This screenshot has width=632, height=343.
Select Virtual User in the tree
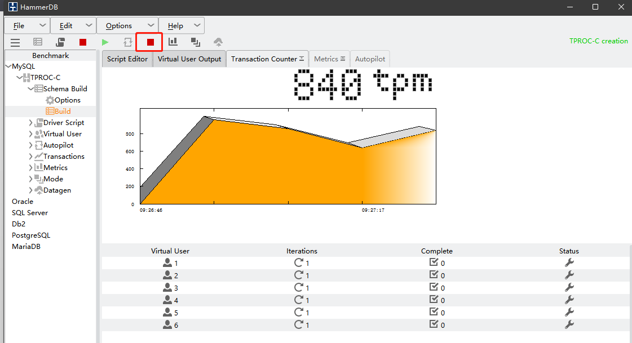pos(63,133)
